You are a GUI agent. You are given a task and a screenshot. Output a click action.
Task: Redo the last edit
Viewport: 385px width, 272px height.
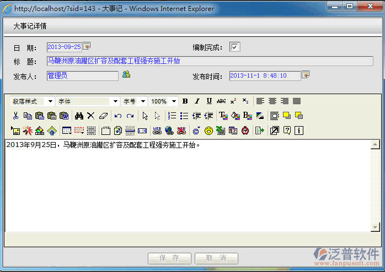tap(130, 116)
